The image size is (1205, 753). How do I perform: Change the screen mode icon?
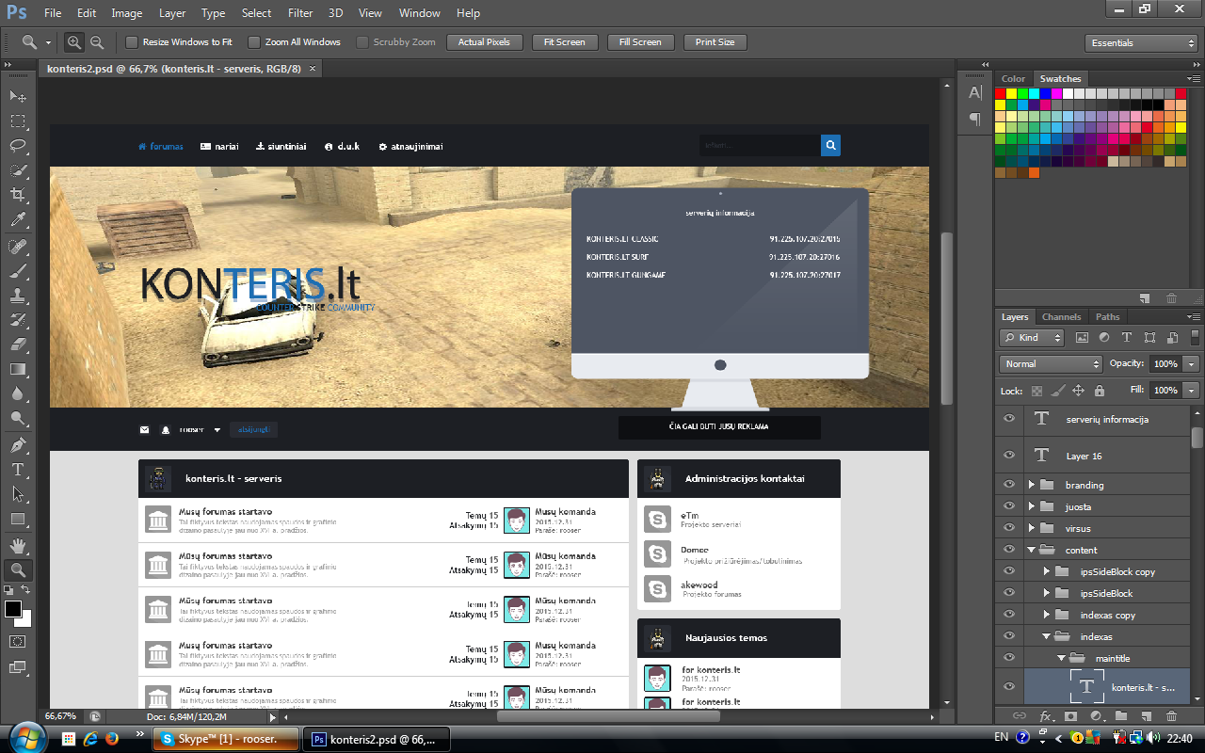click(17, 666)
